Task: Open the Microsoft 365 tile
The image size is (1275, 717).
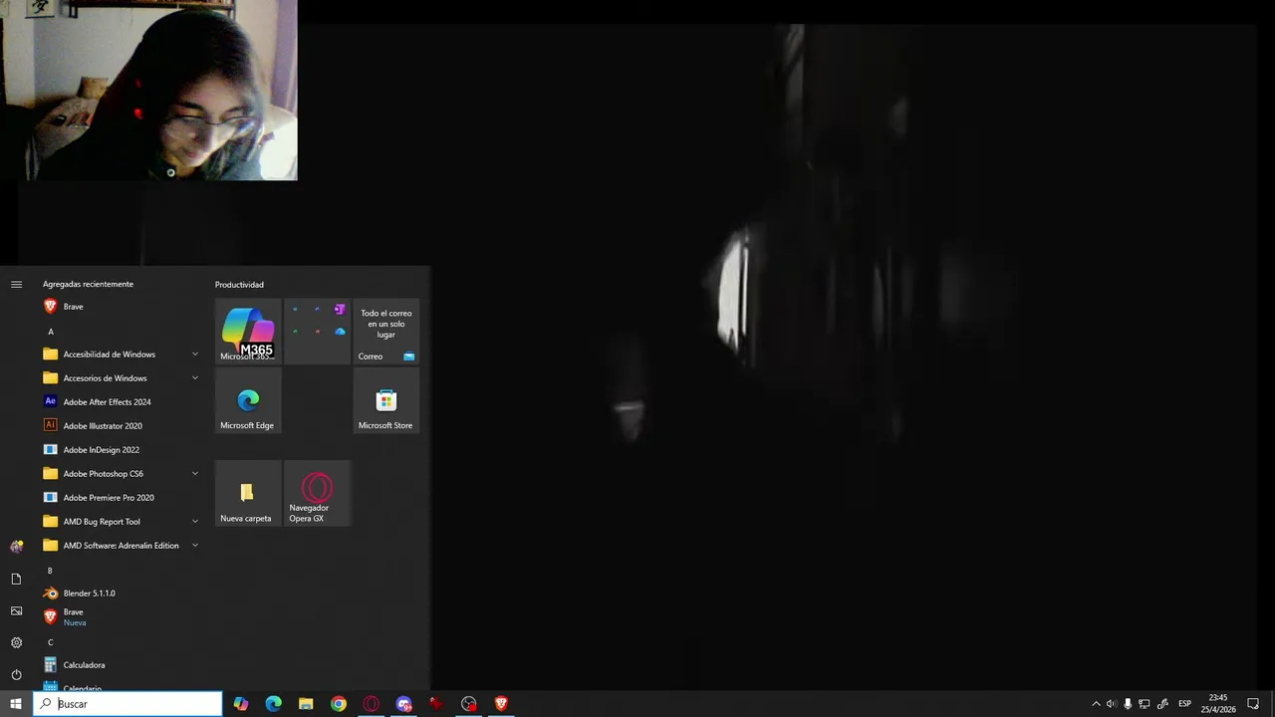Action: 248,332
